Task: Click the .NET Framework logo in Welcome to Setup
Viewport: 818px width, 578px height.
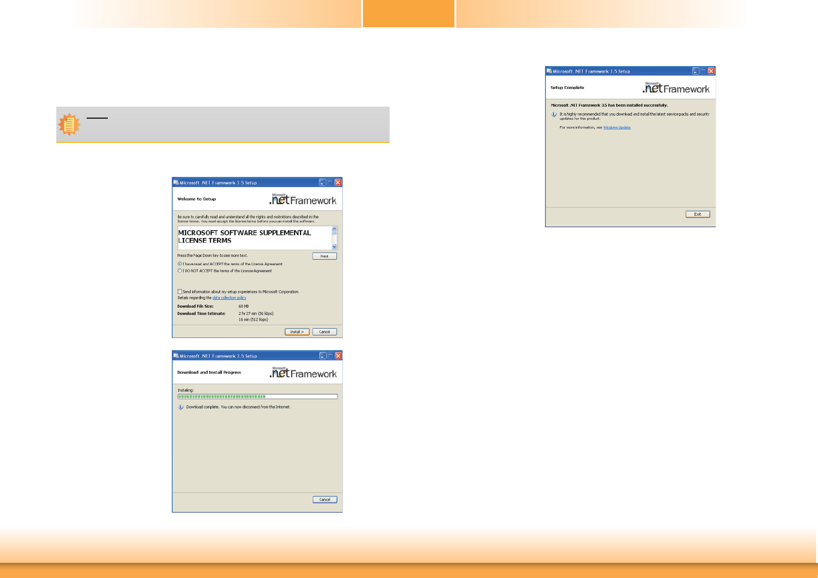Action: tap(303, 199)
